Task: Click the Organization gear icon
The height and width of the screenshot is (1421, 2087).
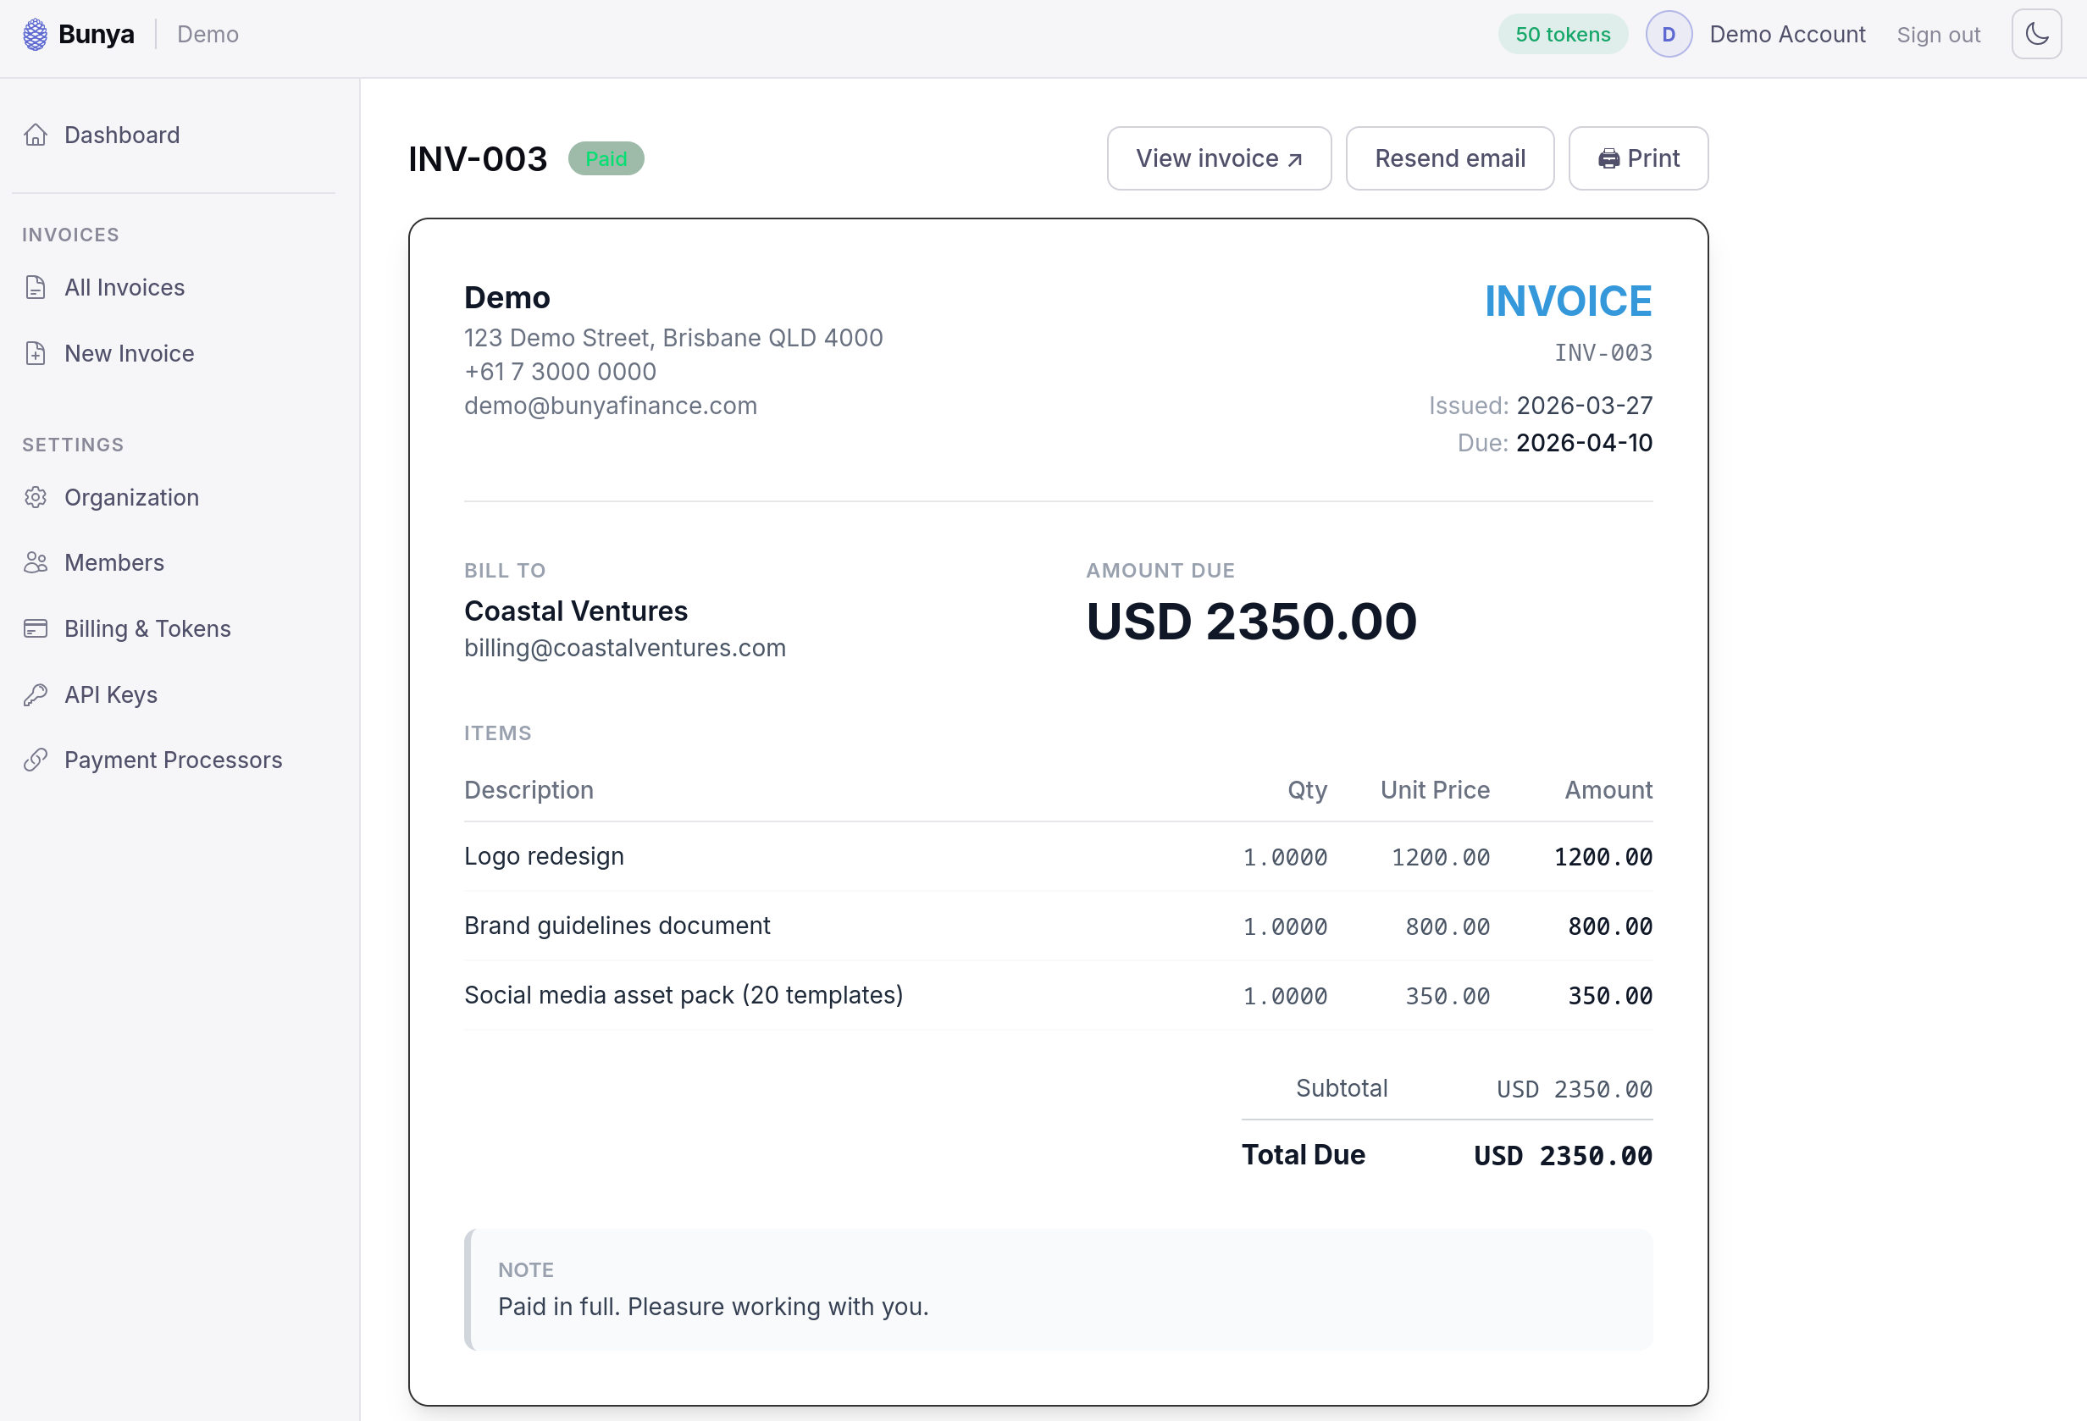Action: [x=36, y=497]
